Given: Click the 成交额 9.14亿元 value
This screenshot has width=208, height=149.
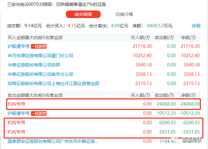Looking at the screenshot, I should coord(33,26).
